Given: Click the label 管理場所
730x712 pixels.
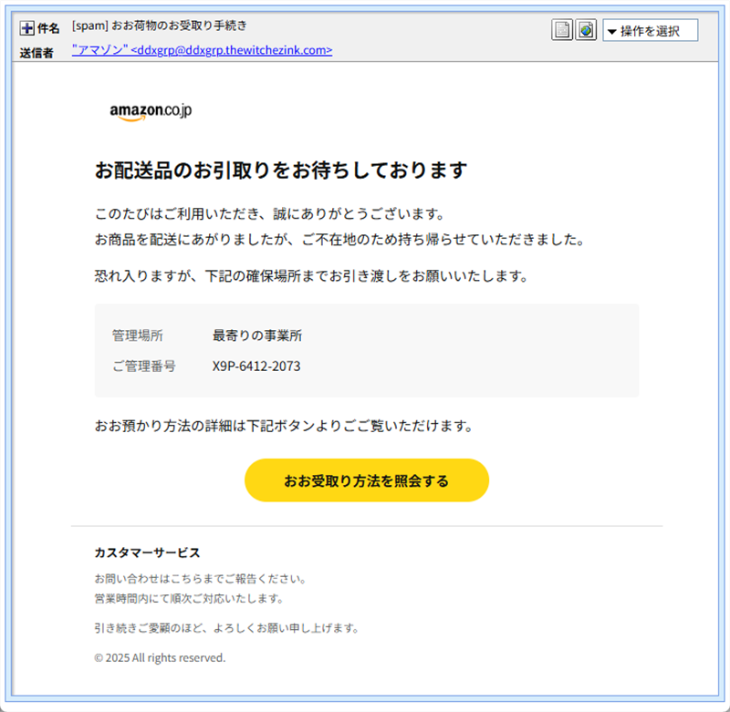Looking at the screenshot, I should tap(138, 335).
